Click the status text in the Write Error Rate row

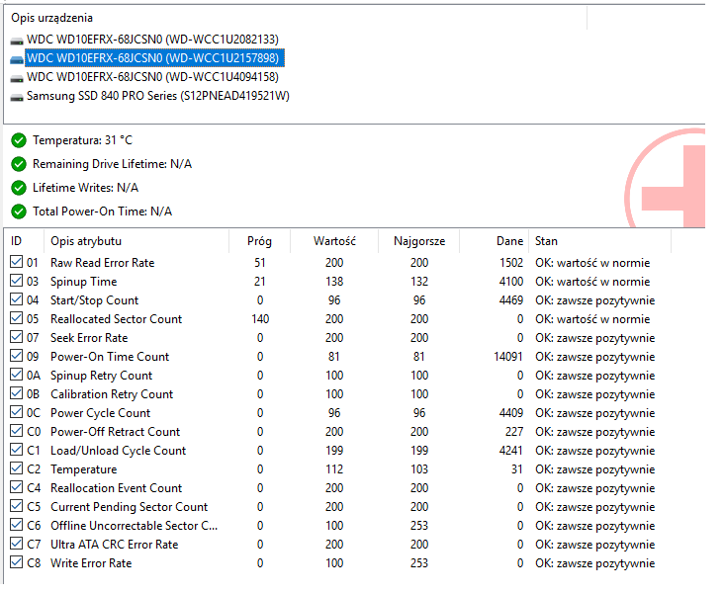[x=594, y=563]
